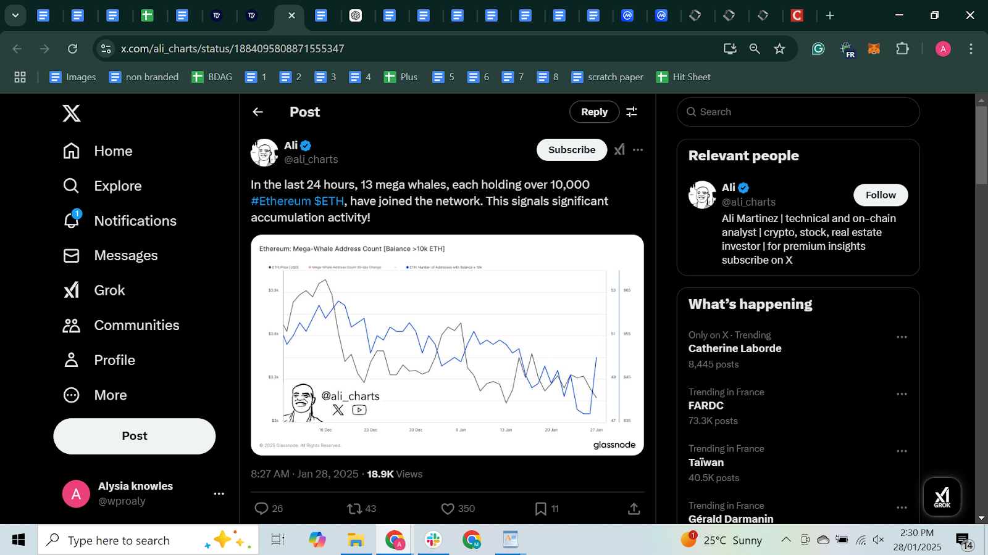Open Chrome three-dot menu
Viewport: 988px width, 555px height.
click(971, 49)
